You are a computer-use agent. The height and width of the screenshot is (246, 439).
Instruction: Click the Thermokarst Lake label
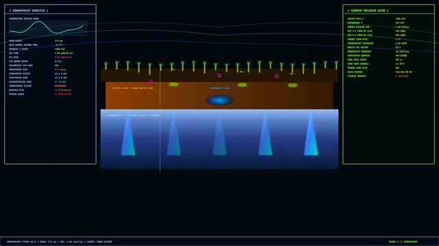coord(219,88)
